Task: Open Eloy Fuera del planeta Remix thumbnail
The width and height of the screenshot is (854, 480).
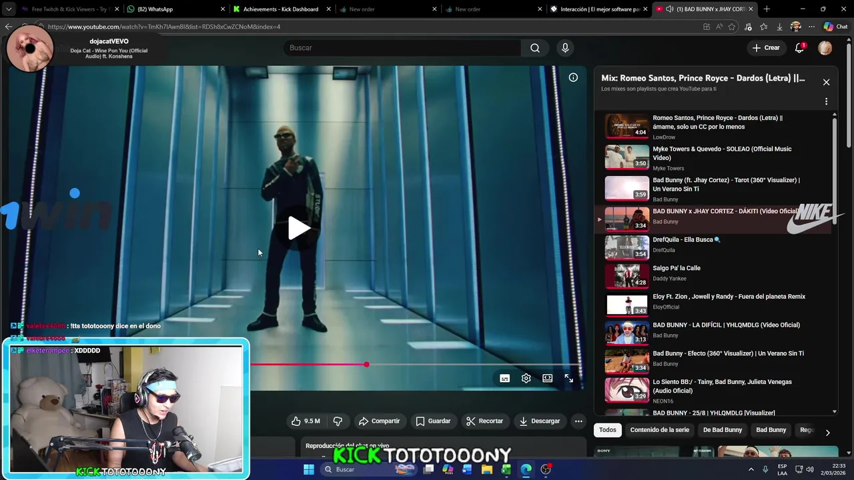Action: pos(626,304)
